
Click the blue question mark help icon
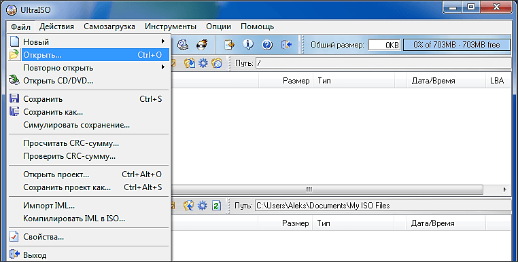tap(267, 45)
